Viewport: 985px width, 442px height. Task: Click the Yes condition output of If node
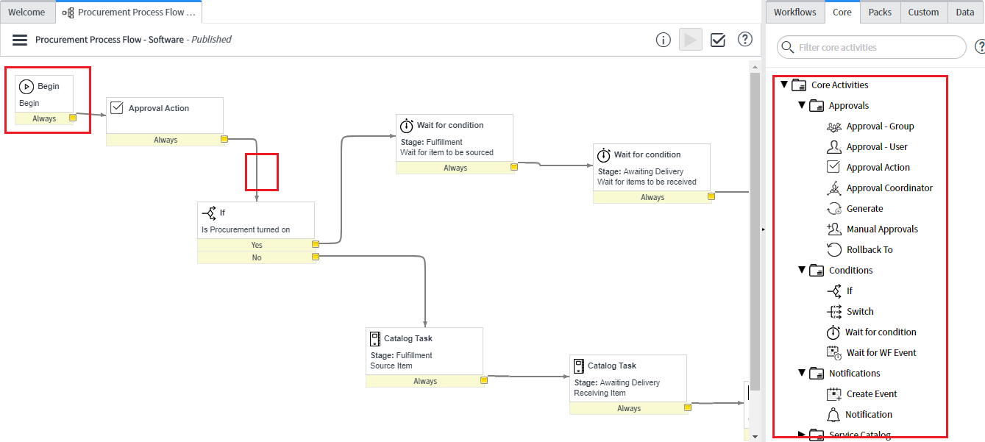click(x=257, y=245)
